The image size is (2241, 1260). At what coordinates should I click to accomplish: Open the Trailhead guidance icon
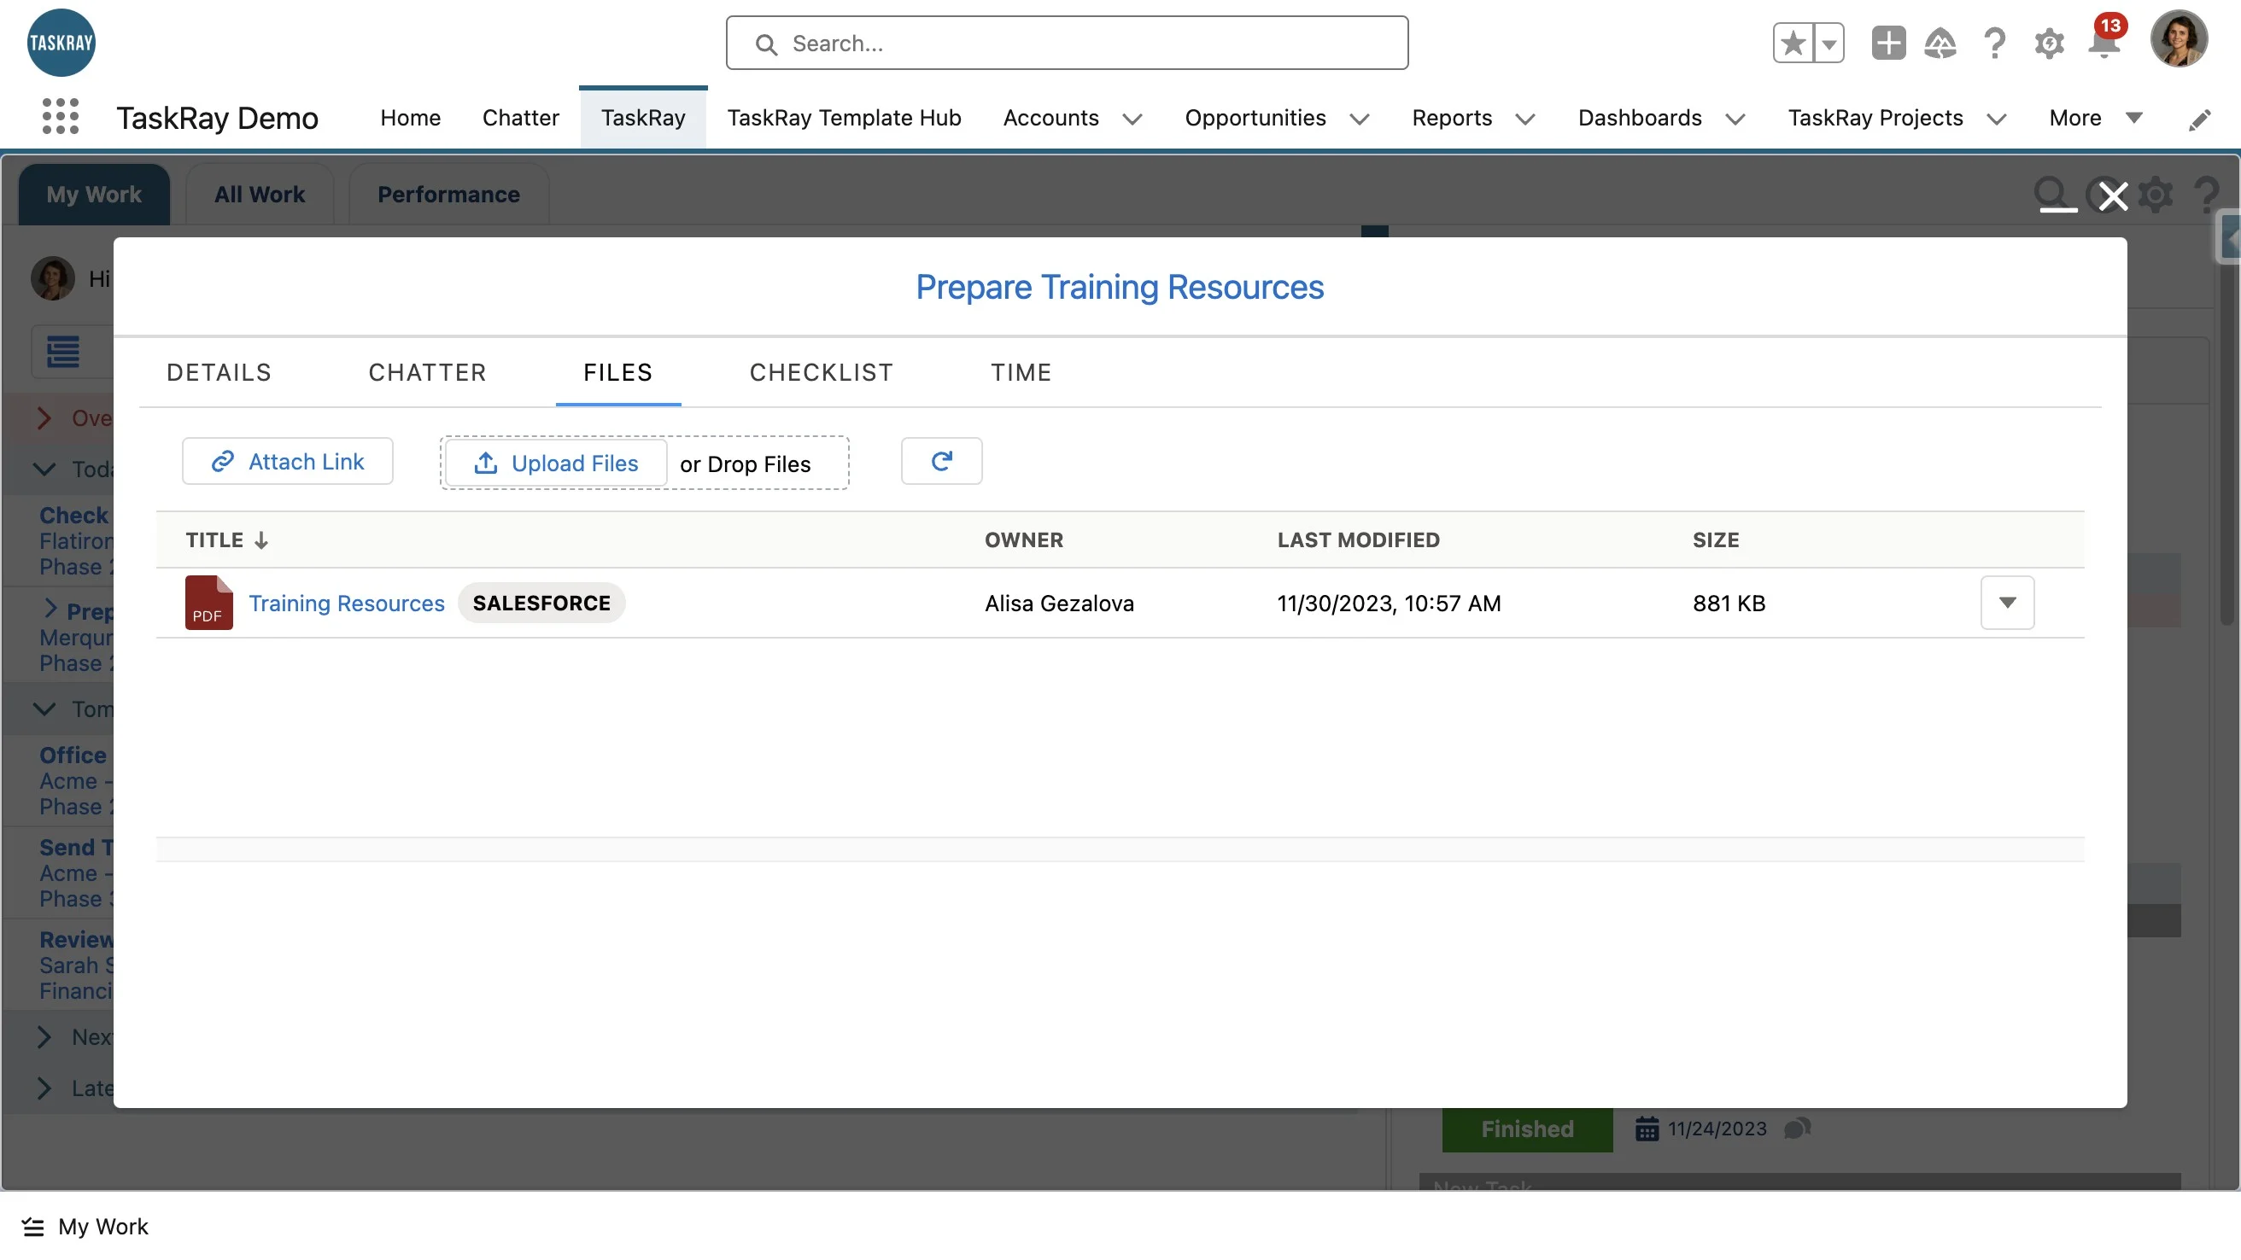coord(1940,43)
